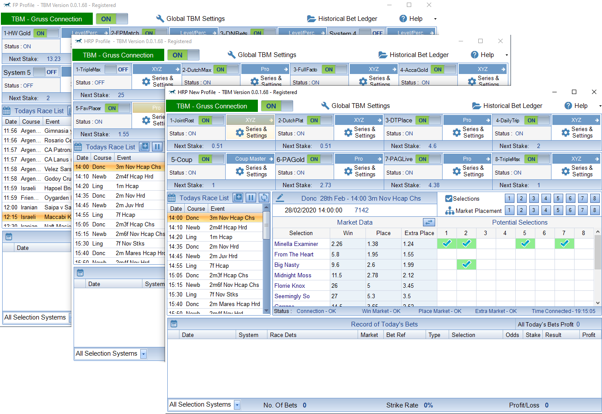The width and height of the screenshot is (602, 414).
Task: Open All Selection Systems dropdown in HRP Profile window
Action: (144, 354)
